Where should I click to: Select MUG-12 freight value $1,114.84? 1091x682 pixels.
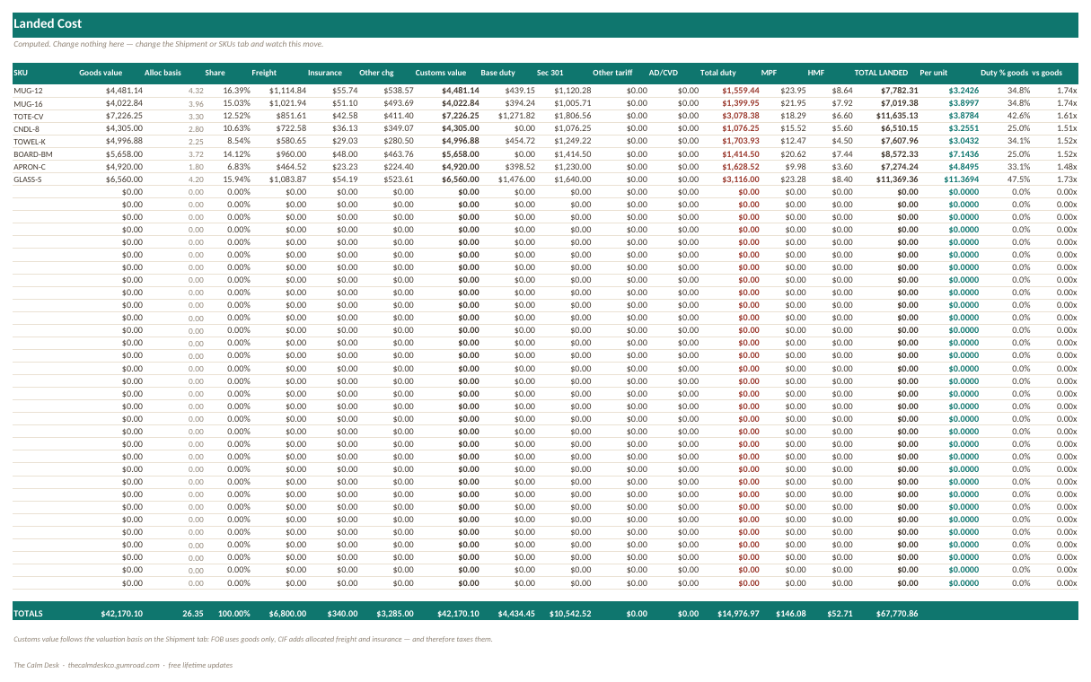click(x=287, y=91)
